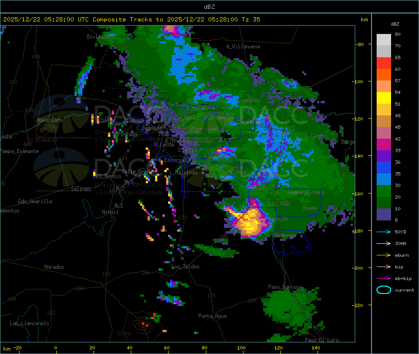Click the Bowen place label
The width and height of the screenshot is (419, 354).
pyautogui.click(x=310, y=207)
